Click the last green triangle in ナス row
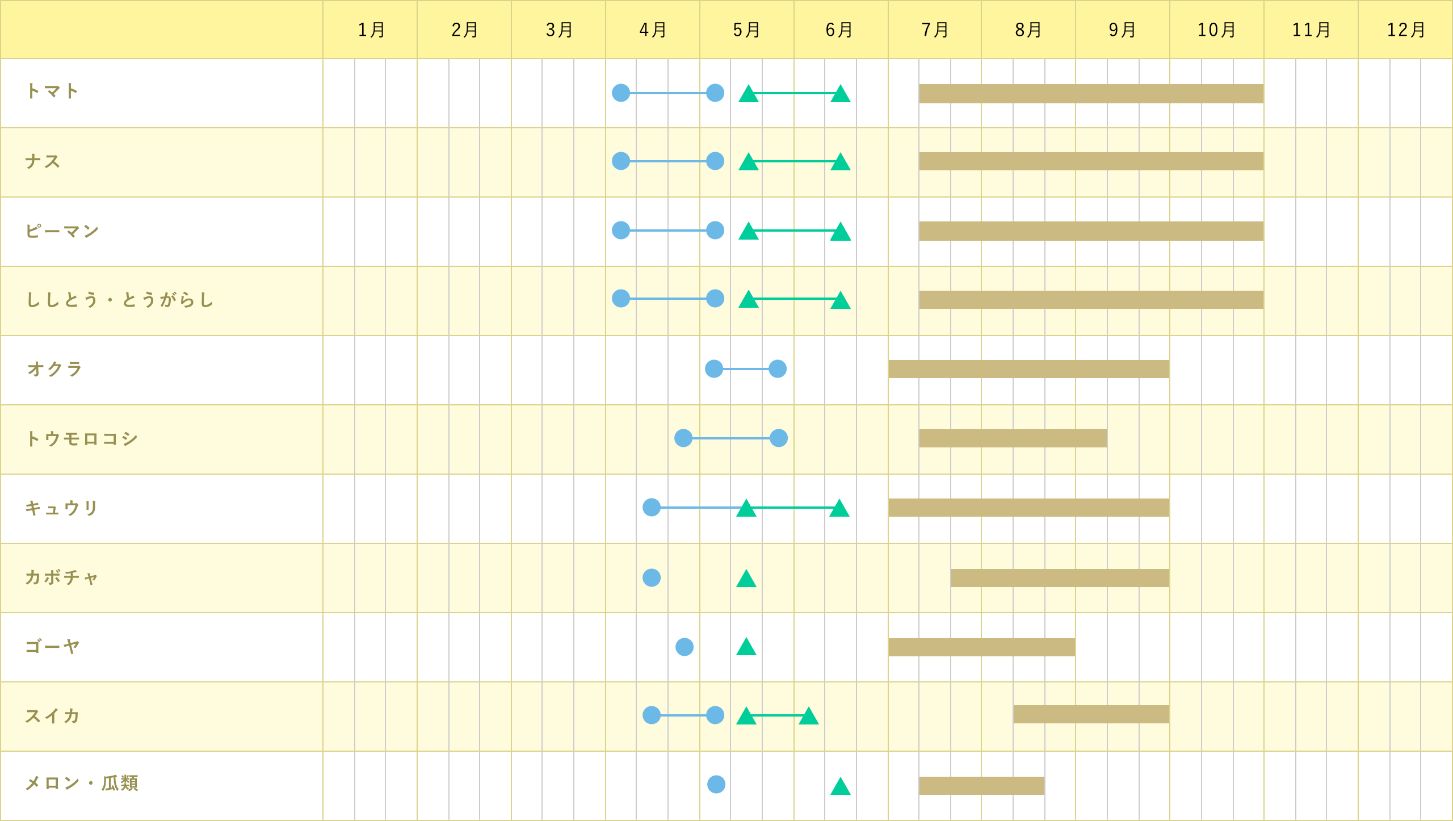Viewport: 1453px width, 821px height. [840, 162]
